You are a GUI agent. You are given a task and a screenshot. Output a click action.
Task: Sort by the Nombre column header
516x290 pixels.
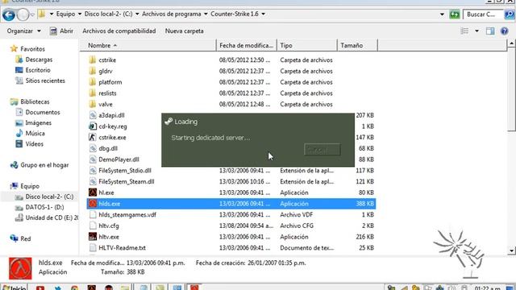(x=148, y=45)
